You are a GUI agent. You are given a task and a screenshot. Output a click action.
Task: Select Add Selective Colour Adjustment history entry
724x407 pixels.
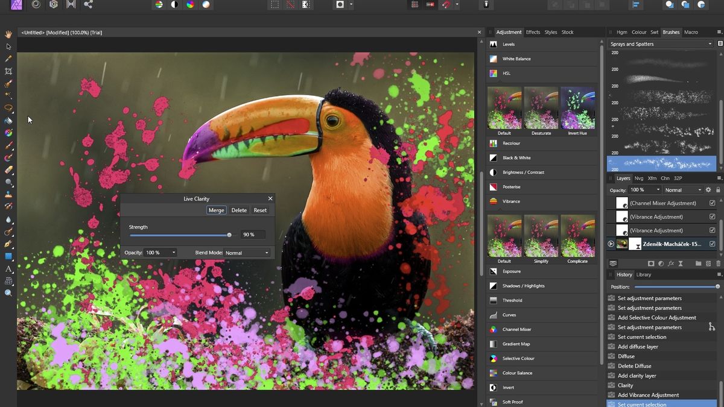(x=662, y=318)
